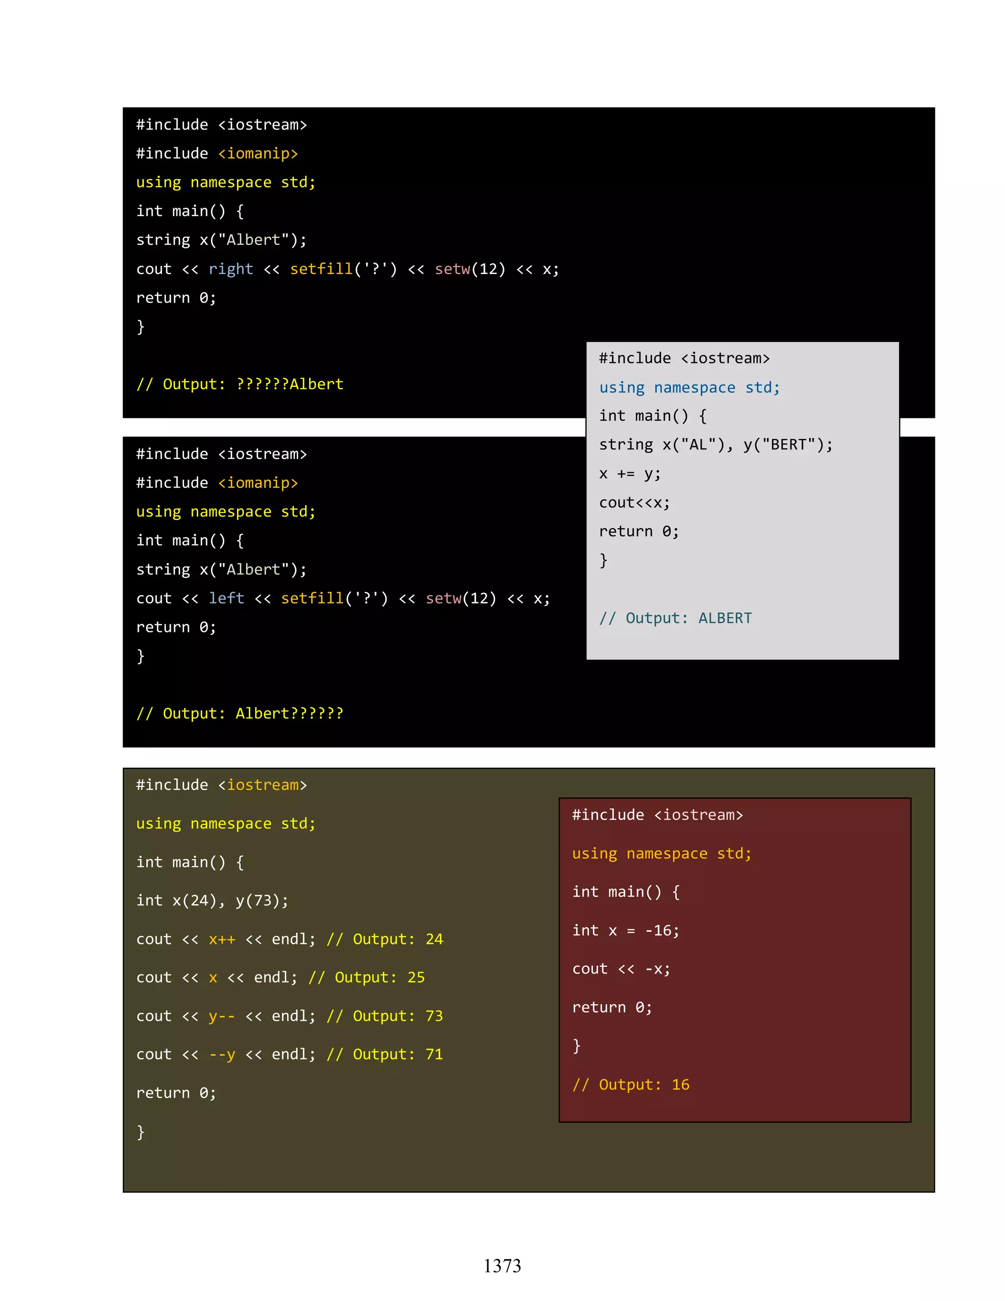Click the comment '// Output: ALBERT'
The height and width of the screenshot is (1301, 1005).
[675, 618]
